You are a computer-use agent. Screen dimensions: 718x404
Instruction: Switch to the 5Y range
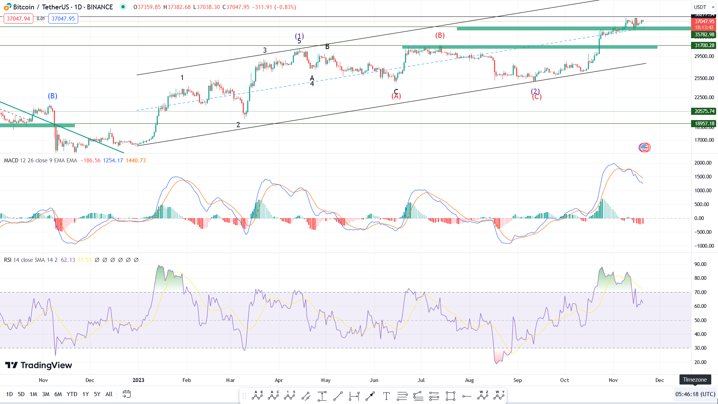(x=96, y=394)
